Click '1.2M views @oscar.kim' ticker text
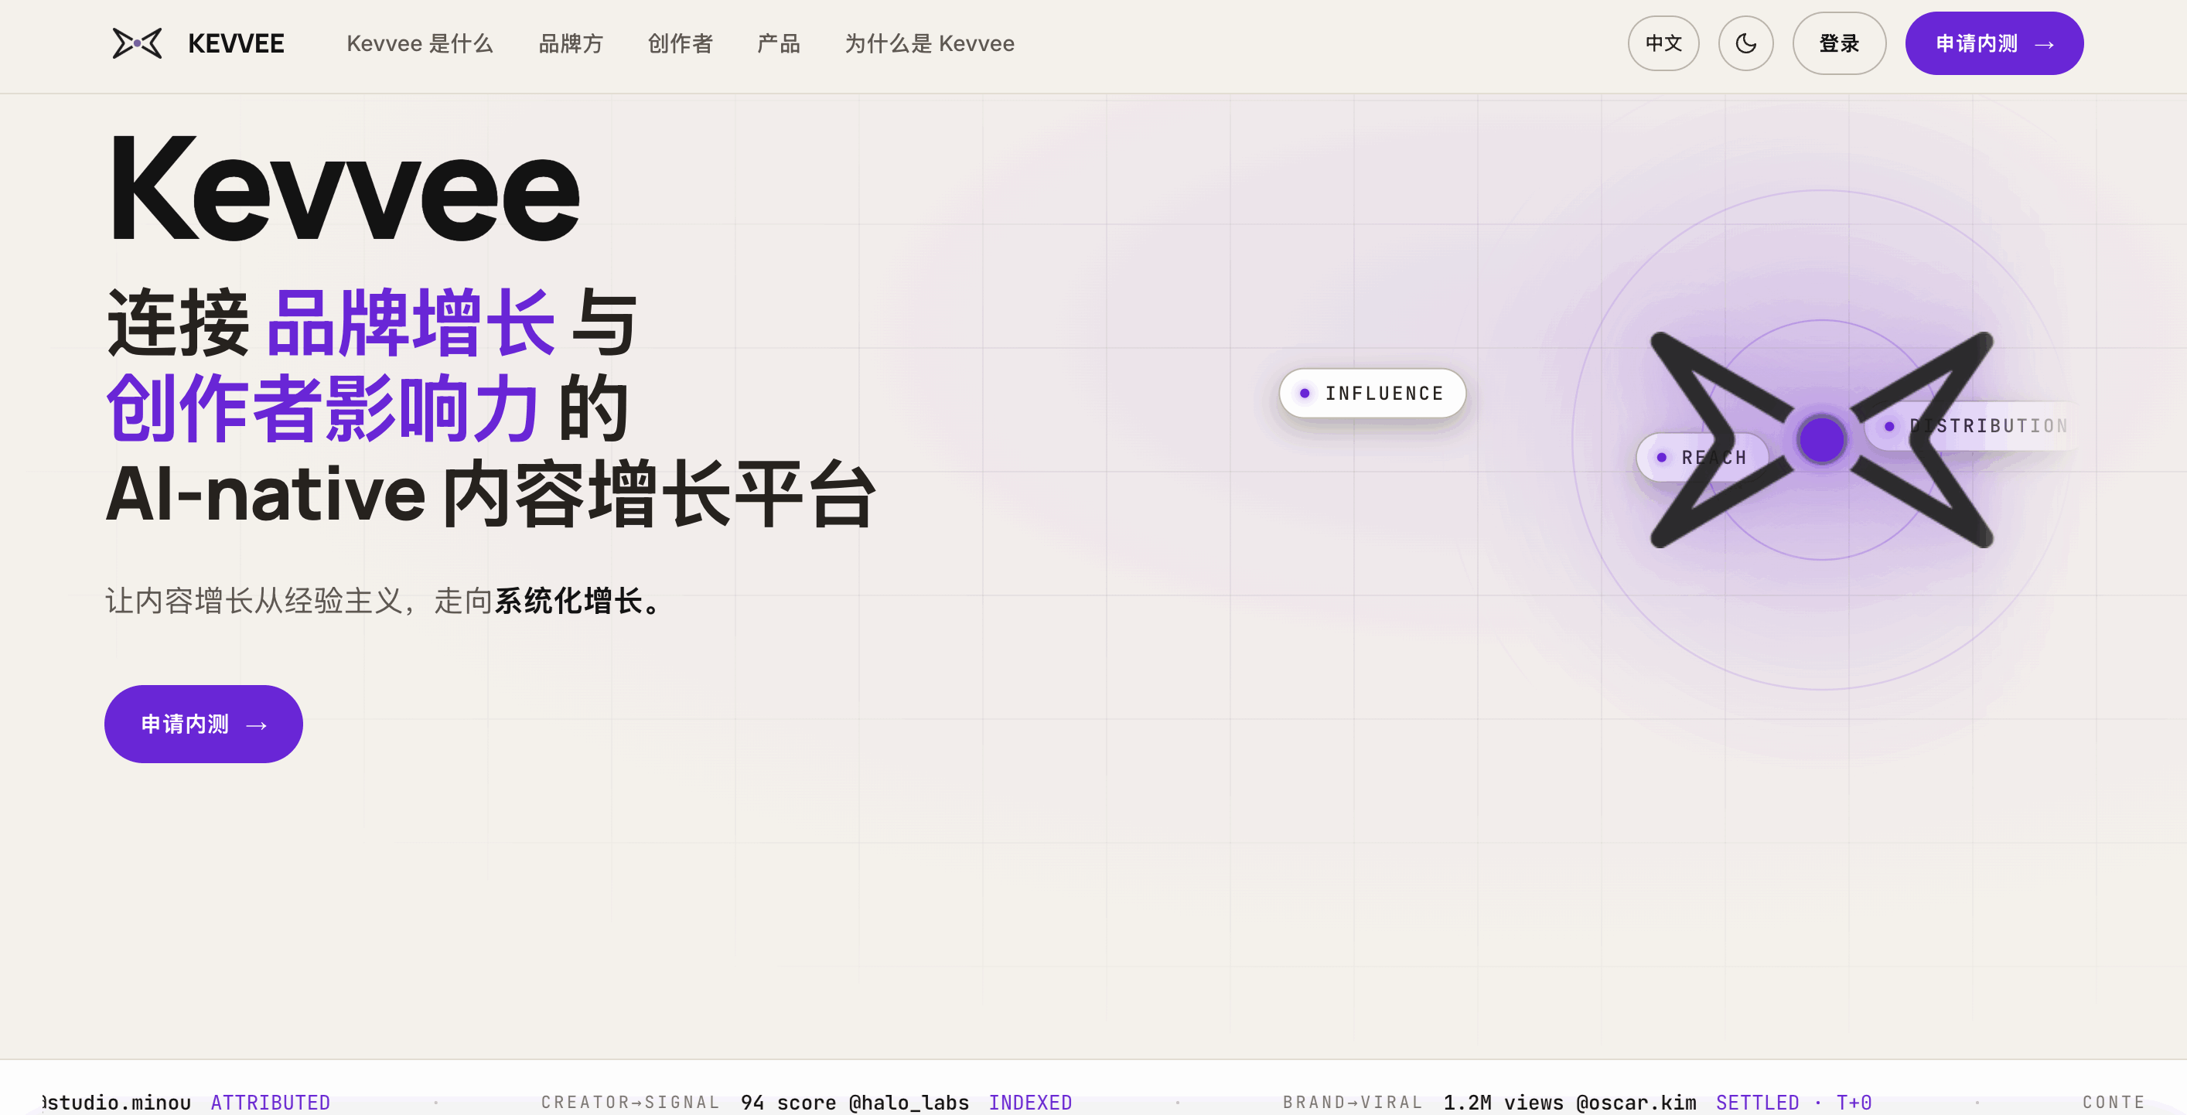Screen dimensions: 2187x1115 click(x=1570, y=1103)
